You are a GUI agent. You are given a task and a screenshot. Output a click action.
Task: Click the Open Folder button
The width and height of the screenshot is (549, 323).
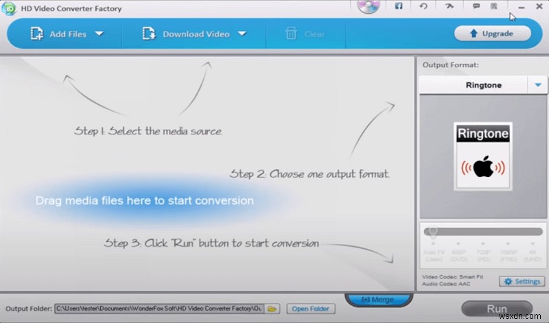(311, 309)
